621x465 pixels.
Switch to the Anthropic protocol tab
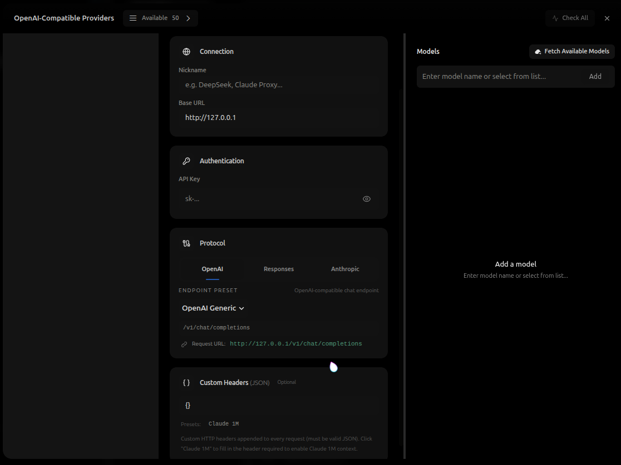pyautogui.click(x=345, y=269)
